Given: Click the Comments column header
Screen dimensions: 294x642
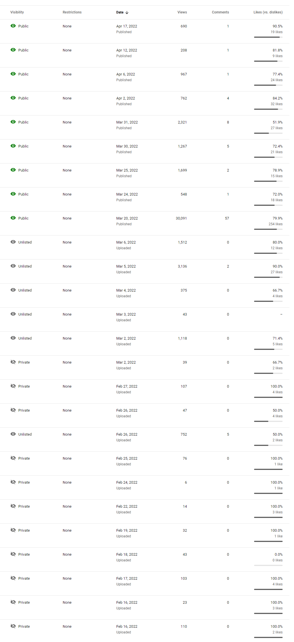Looking at the screenshot, I should click(x=220, y=12).
